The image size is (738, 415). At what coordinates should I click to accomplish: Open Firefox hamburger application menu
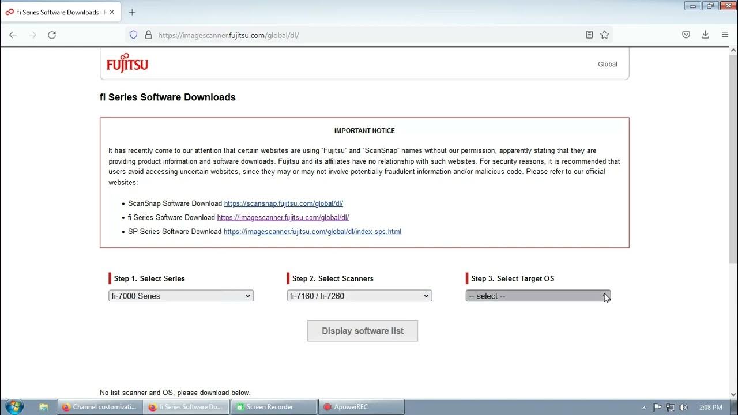[x=725, y=35]
